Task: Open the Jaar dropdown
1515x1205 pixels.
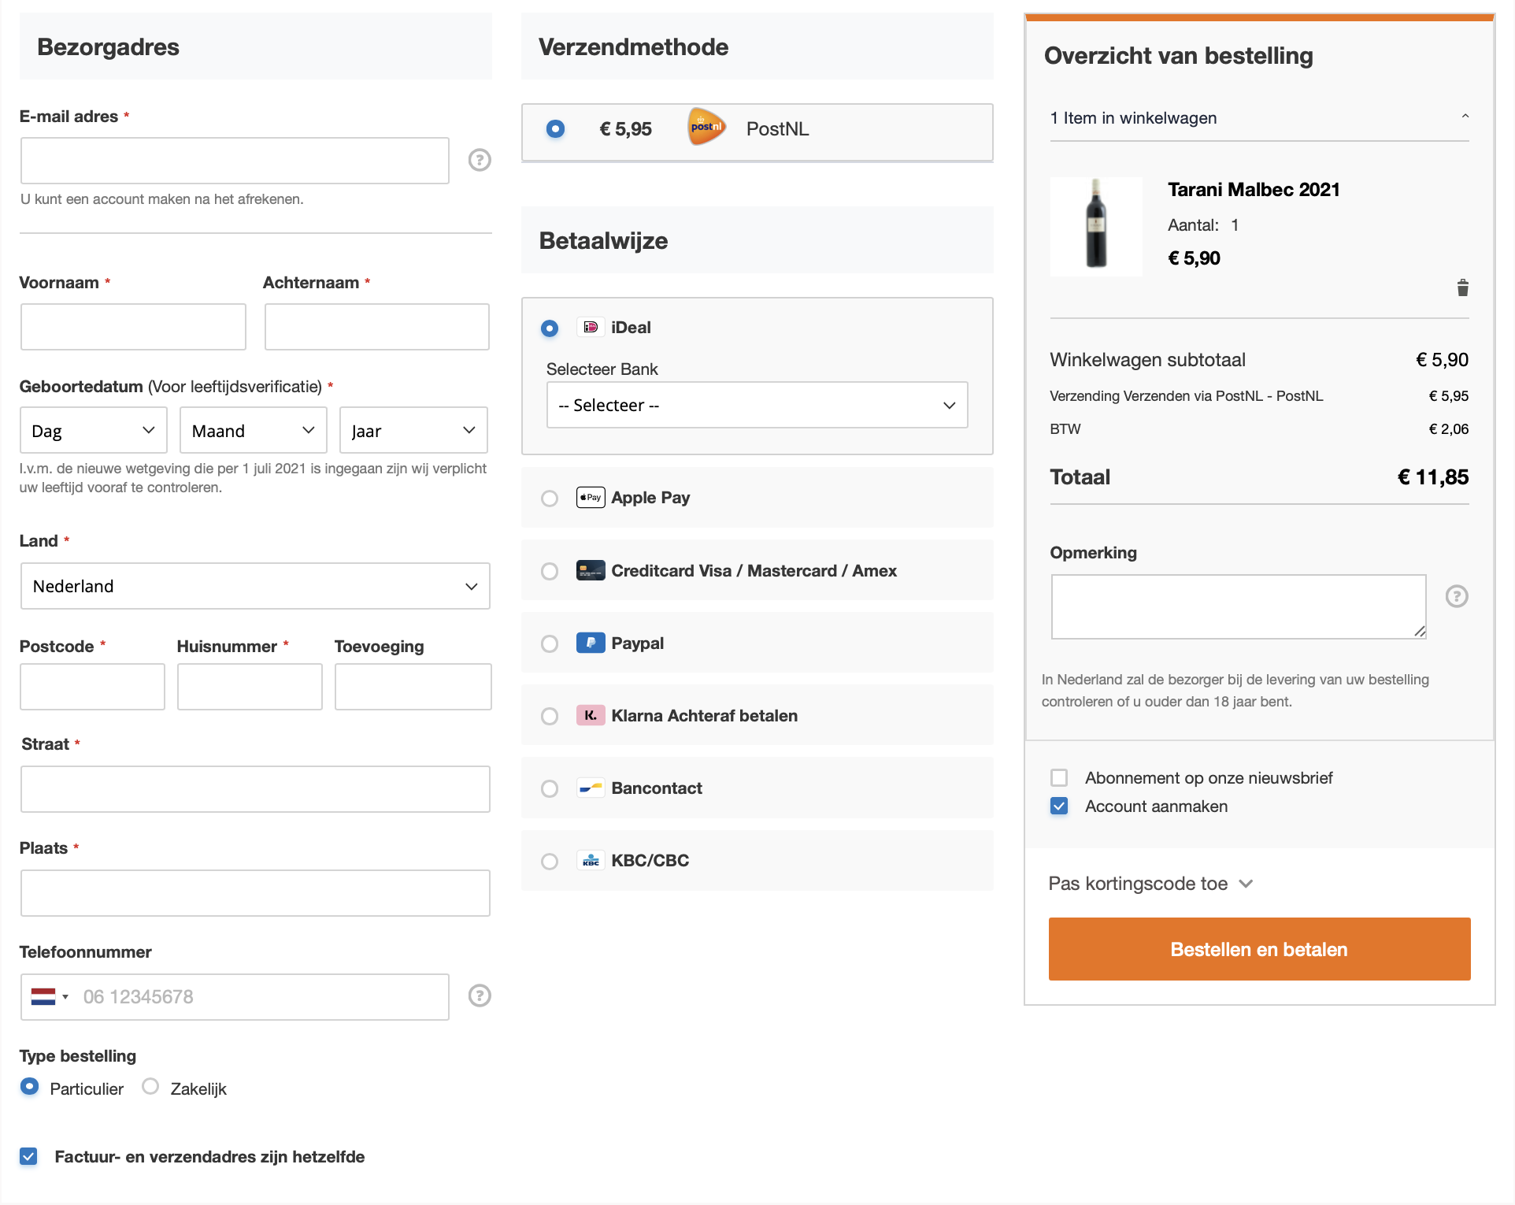Action: click(x=413, y=430)
